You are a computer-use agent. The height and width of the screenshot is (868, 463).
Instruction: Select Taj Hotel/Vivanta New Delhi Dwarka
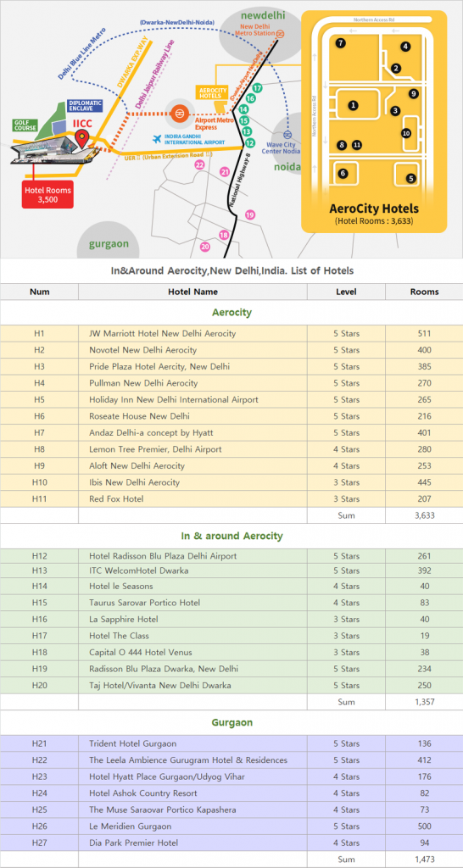[160, 685]
